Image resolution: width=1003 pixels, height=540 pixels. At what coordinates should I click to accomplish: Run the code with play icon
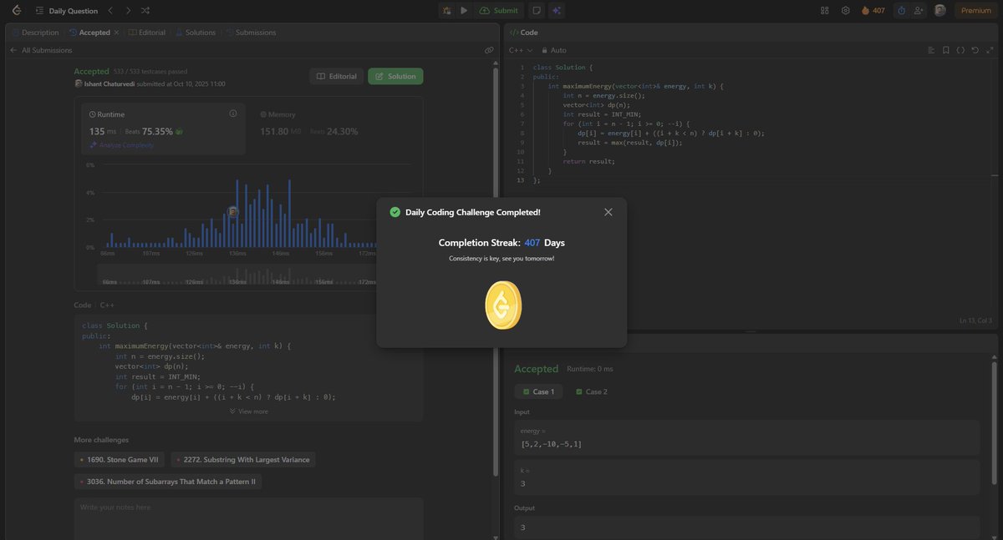[x=464, y=11]
